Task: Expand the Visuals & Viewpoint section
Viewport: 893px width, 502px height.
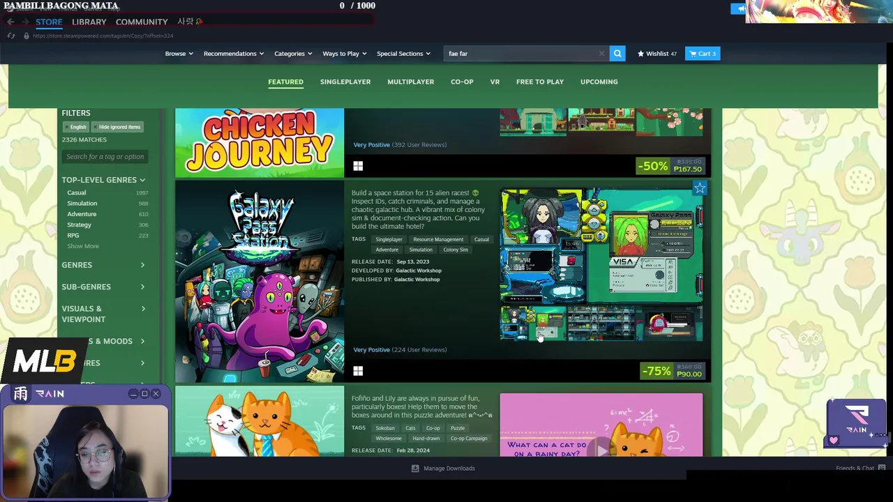Action: [103, 314]
